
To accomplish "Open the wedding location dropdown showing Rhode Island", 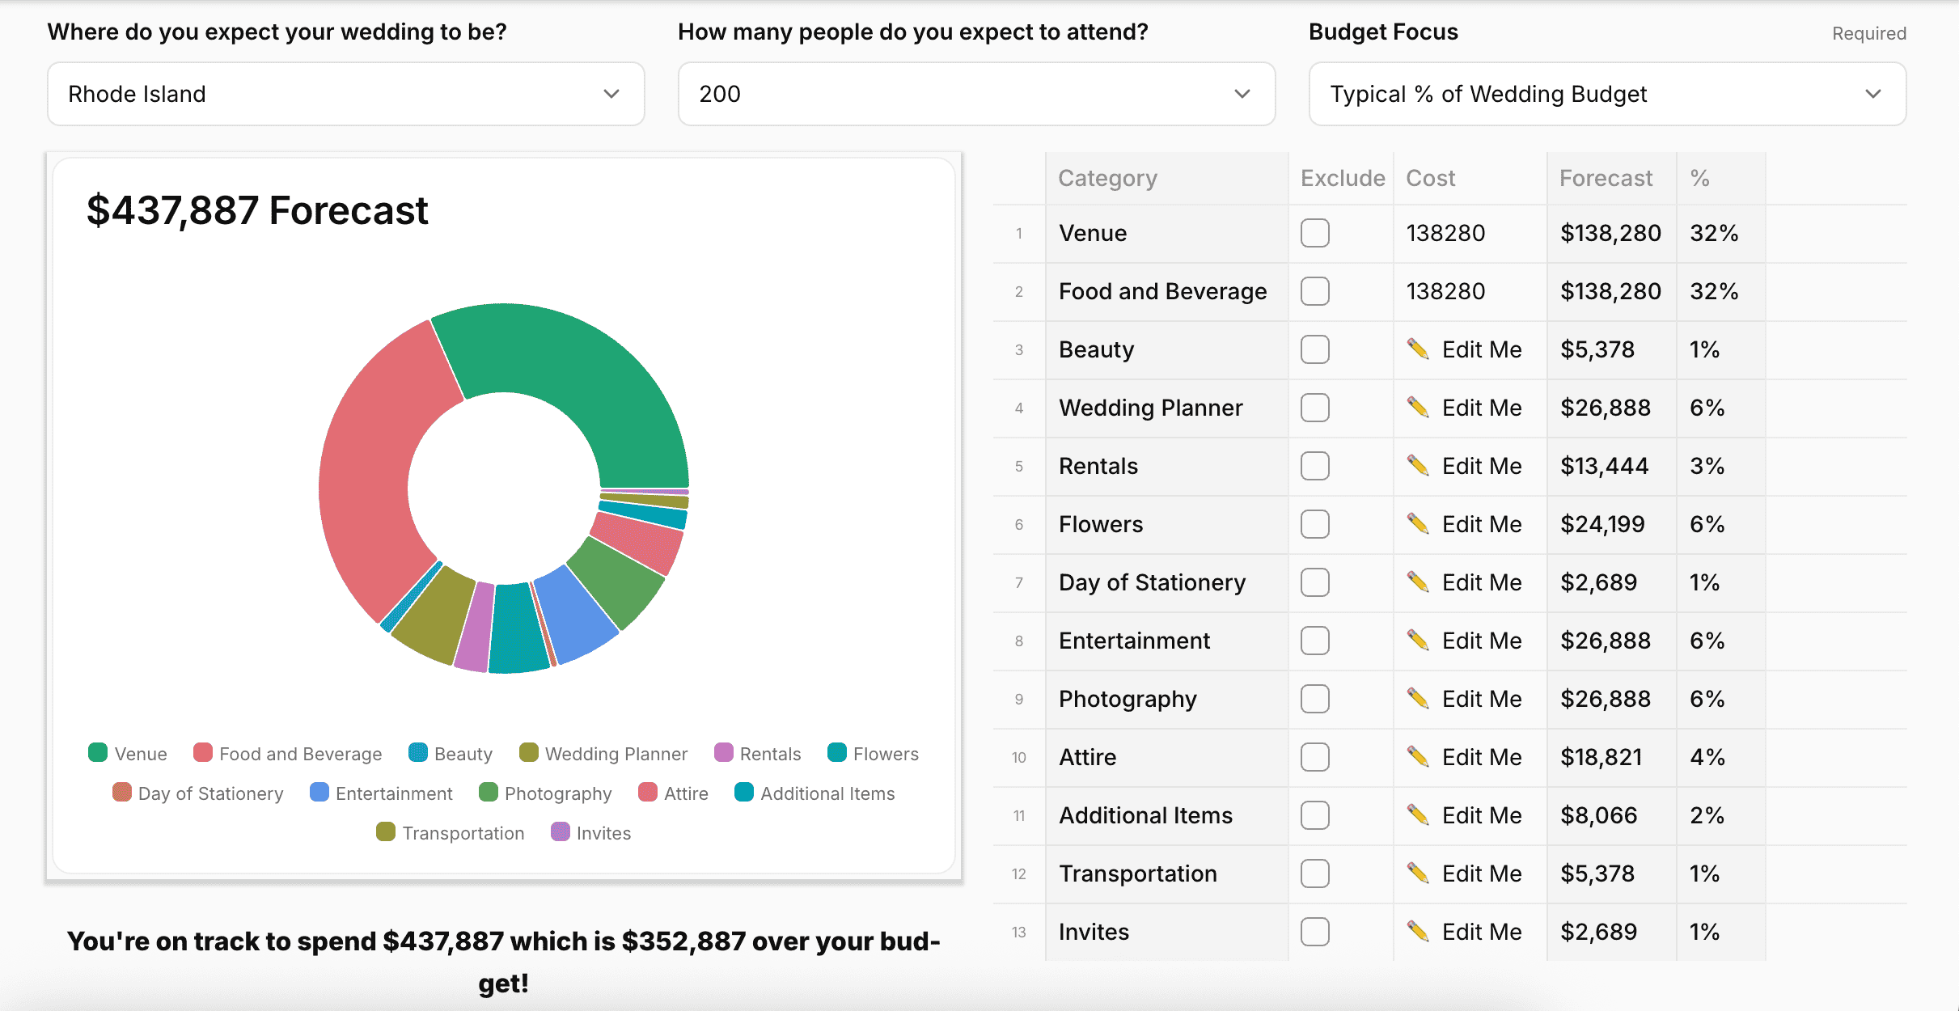I will 345,94.
